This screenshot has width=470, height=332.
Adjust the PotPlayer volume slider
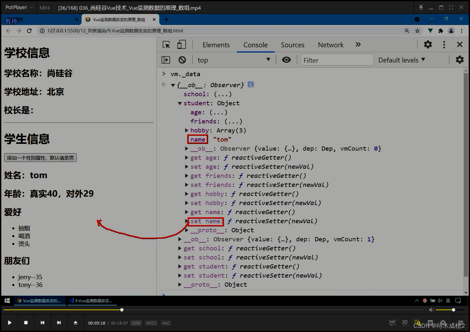(451, 310)
